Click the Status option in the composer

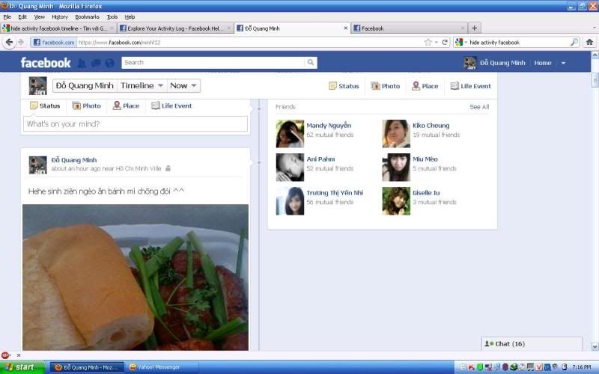pyautogui.click(x=45, y=105)
